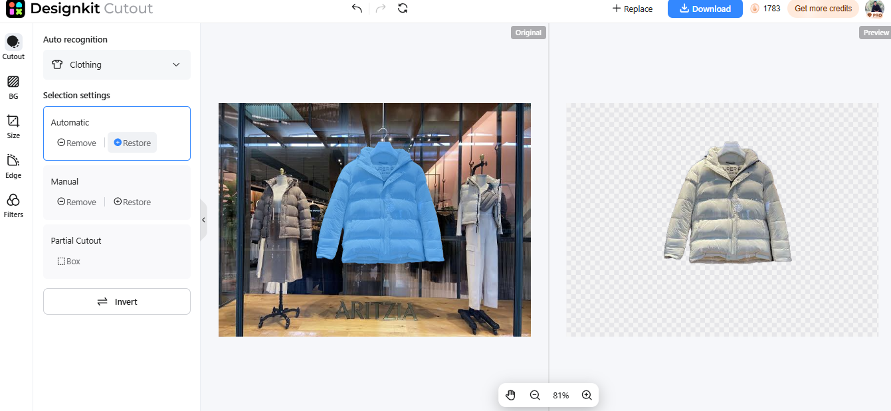Image resolution: width=891 pixels, height=411 pixels.
Task: Open the user profile avatar
Action: pyautogui.click(x=874, y=9)
